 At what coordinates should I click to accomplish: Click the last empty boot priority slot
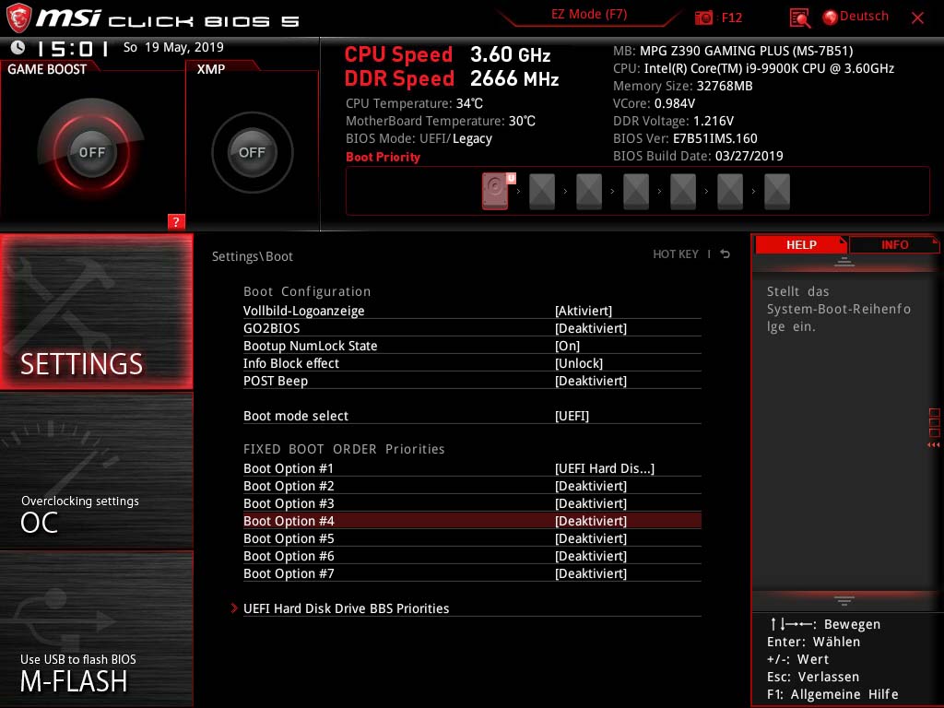[x=776, y=192]
